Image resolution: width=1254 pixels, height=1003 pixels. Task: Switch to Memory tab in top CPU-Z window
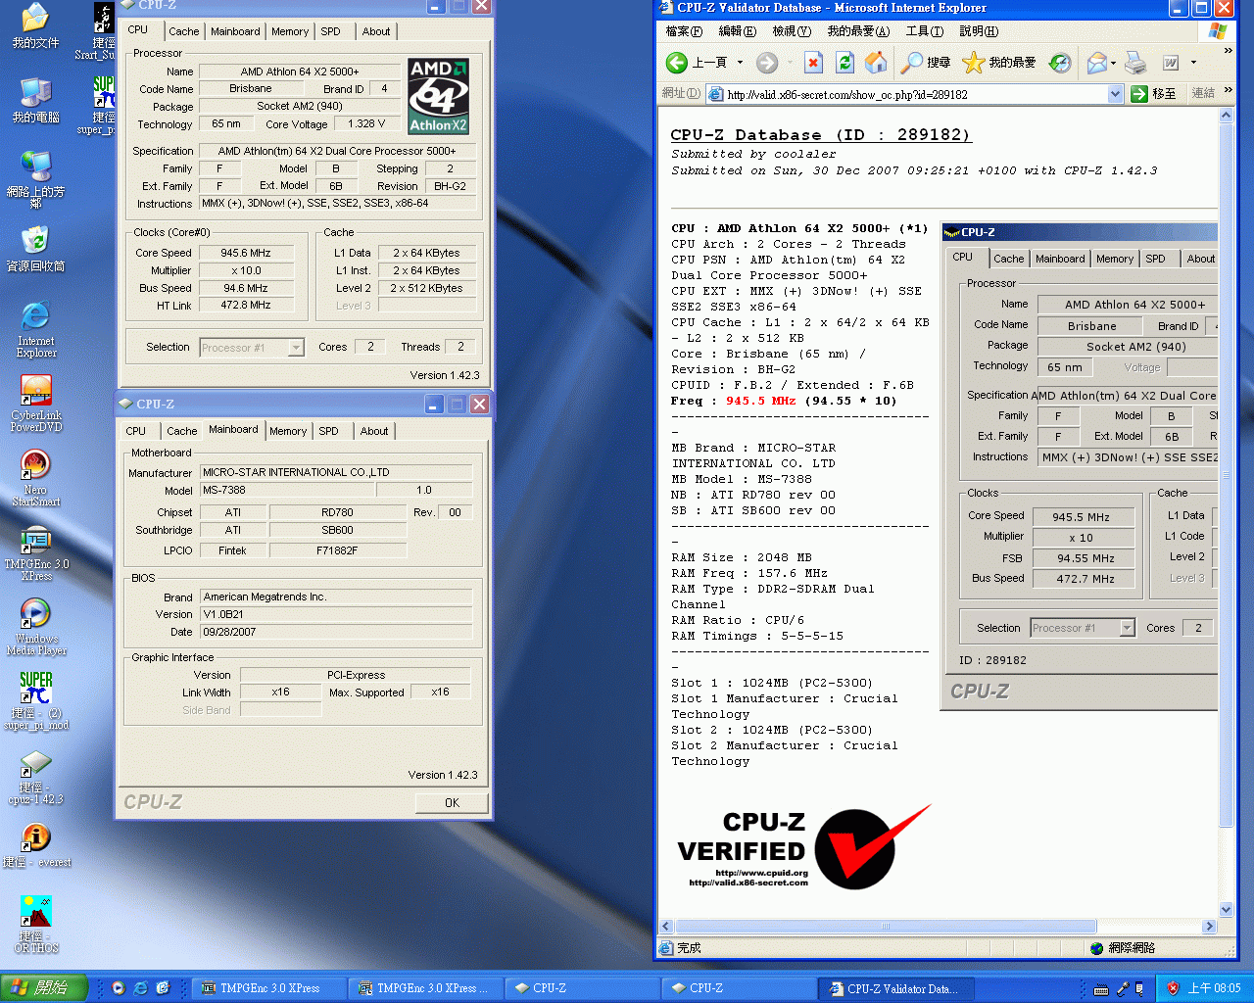point(290,31)
